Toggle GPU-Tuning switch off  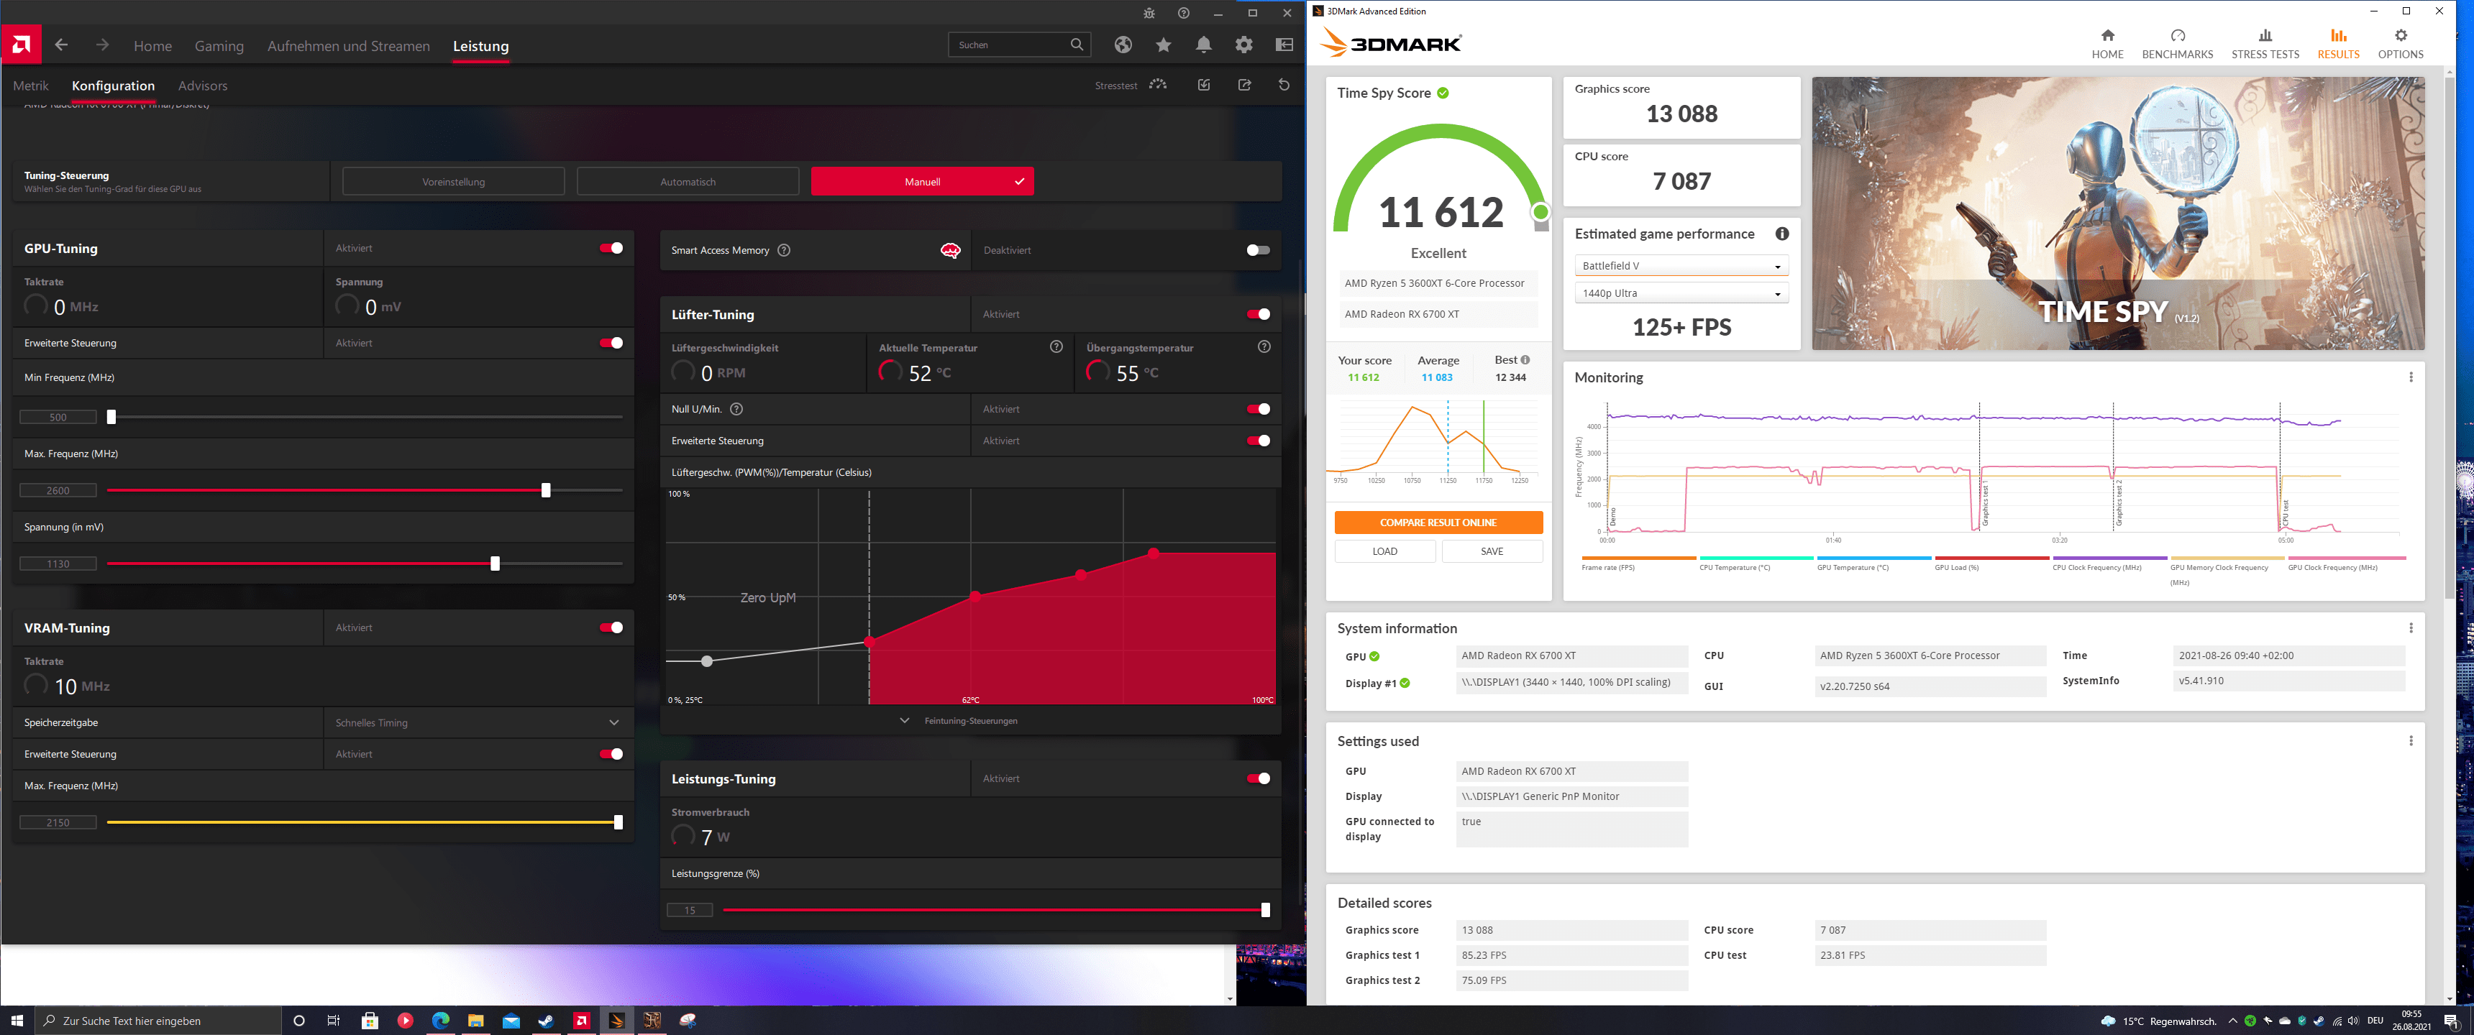[611, 248]
